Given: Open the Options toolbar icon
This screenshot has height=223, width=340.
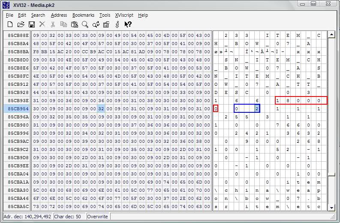Looking at the screenshot, I should click(106, 24).
